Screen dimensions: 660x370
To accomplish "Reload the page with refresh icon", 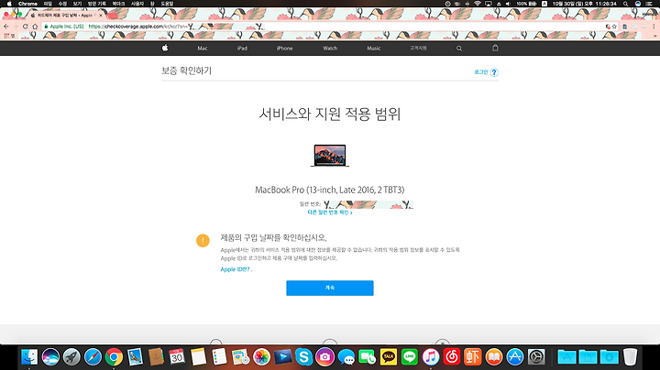I will (26, 26).
